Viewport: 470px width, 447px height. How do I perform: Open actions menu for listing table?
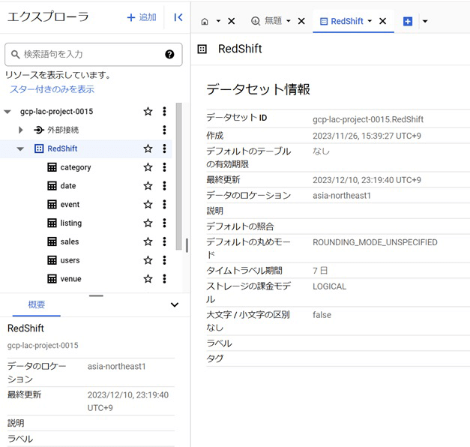(164, 223)
